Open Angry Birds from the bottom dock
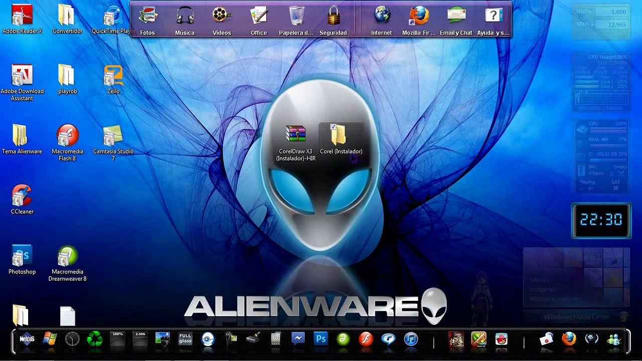This screenshot has width=642, height=361. tap(501, 339)
